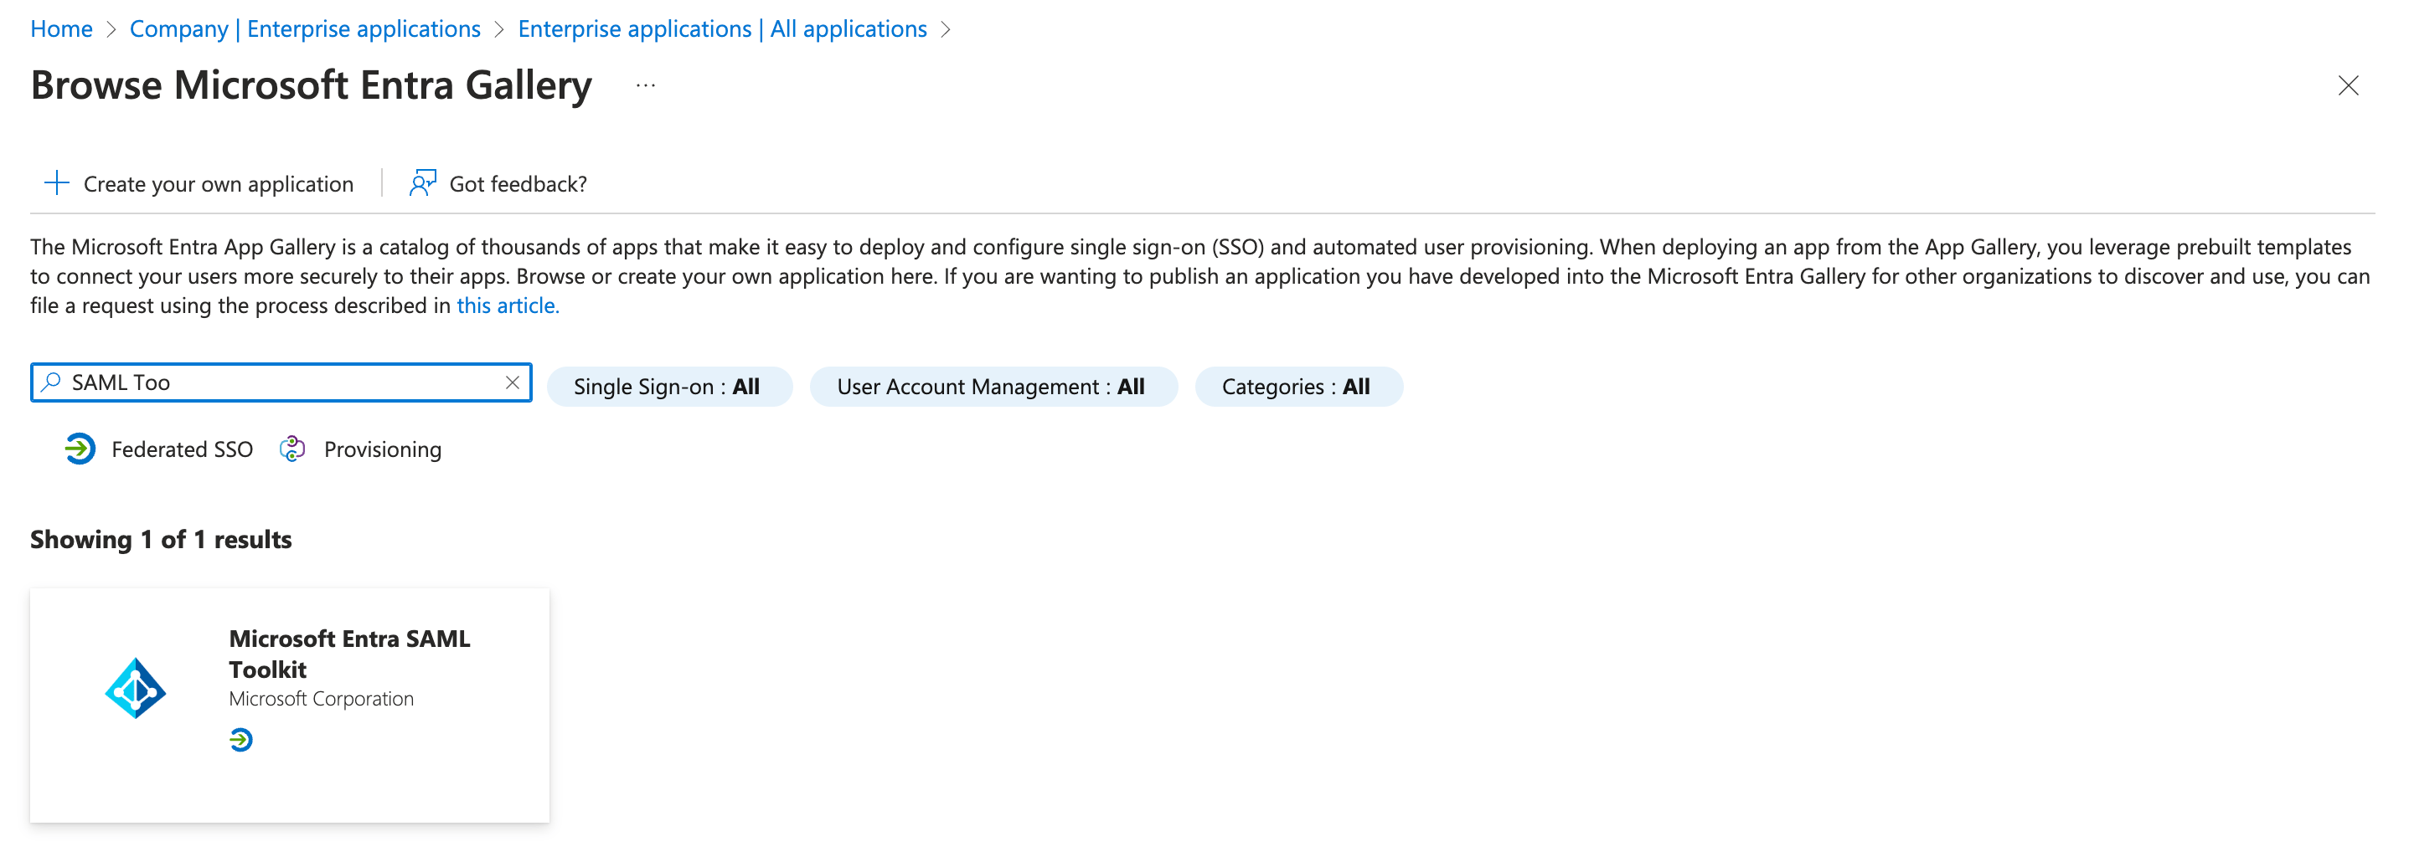Click the magnifier icon in search box

pos(53,382)
